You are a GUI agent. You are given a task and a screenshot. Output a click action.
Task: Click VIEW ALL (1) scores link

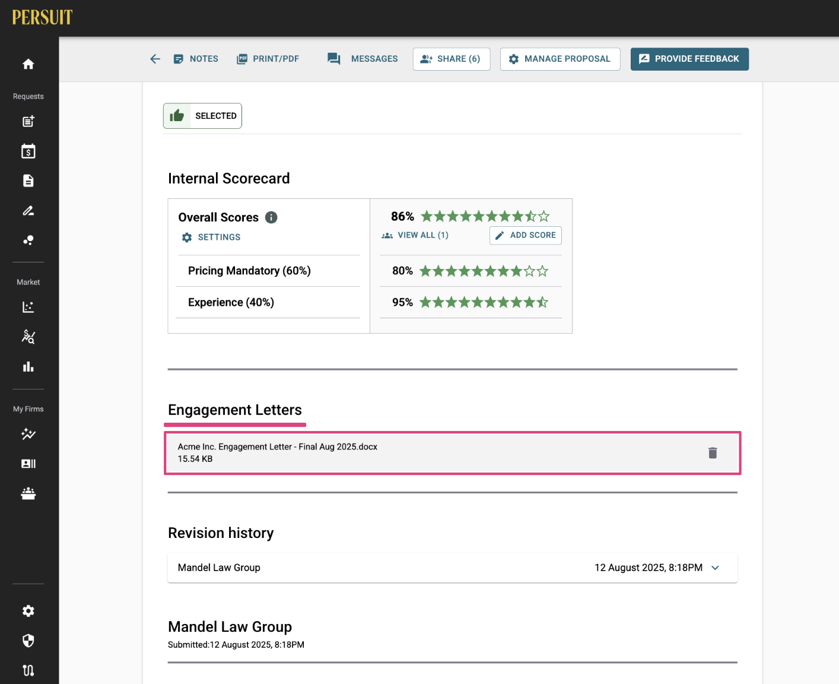pos(415,235)
